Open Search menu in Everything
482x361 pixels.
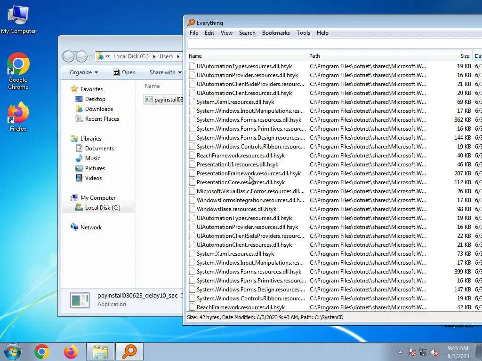point(247,33)
